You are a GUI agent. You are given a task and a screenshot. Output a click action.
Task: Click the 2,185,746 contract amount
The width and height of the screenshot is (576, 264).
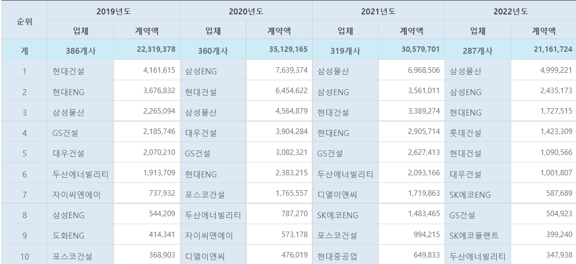click(x=147, y=132)
